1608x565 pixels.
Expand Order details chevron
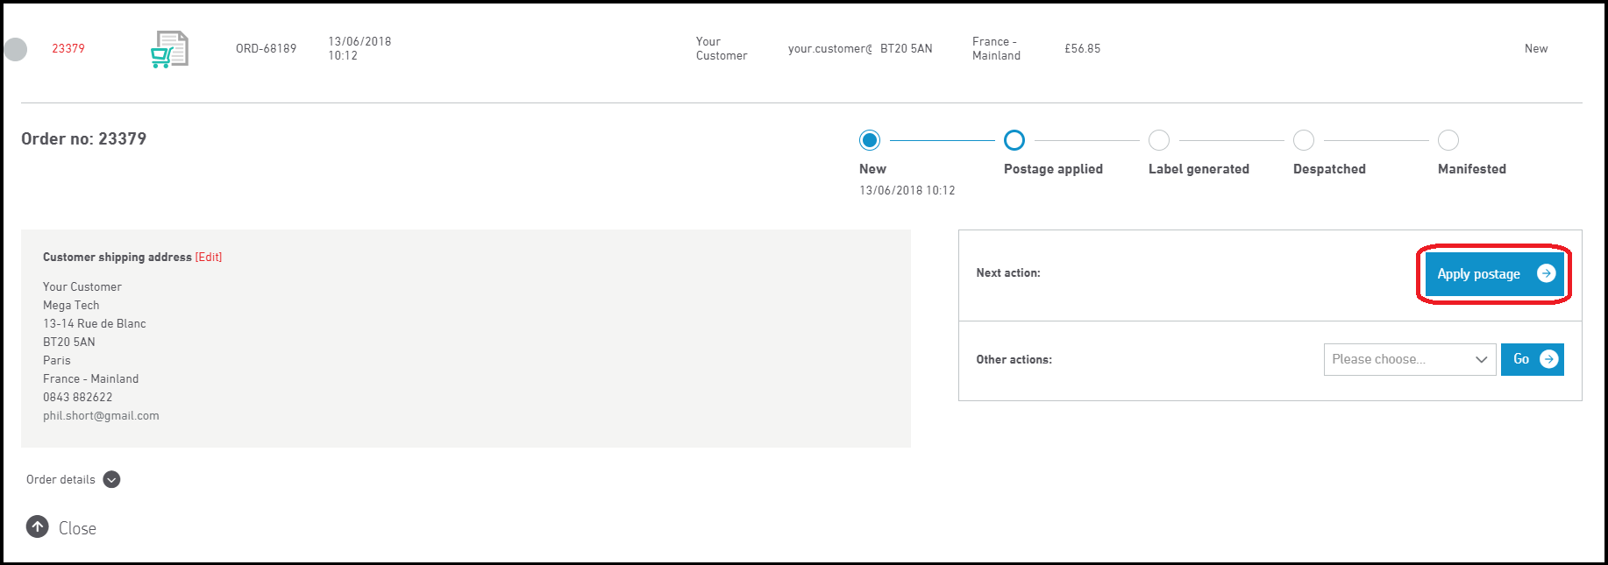(x=111, y=479)
